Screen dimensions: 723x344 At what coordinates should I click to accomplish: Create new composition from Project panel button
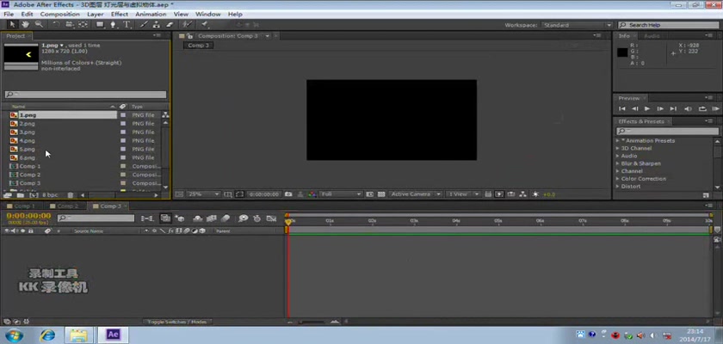point(34,195)
